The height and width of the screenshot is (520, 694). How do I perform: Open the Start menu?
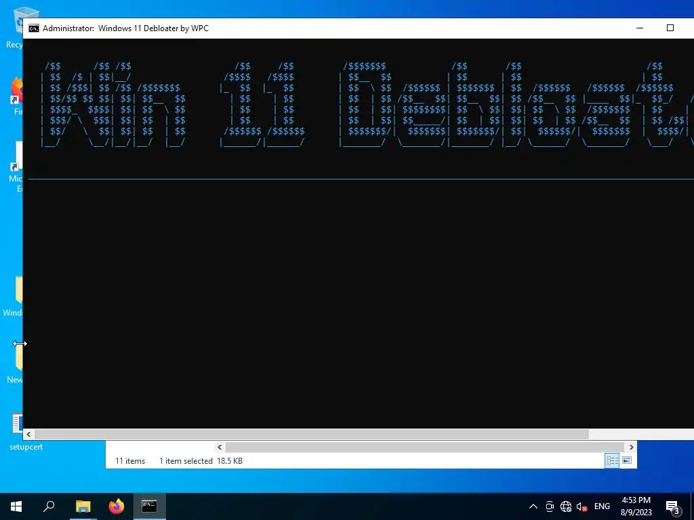click(x=16, y=506)
